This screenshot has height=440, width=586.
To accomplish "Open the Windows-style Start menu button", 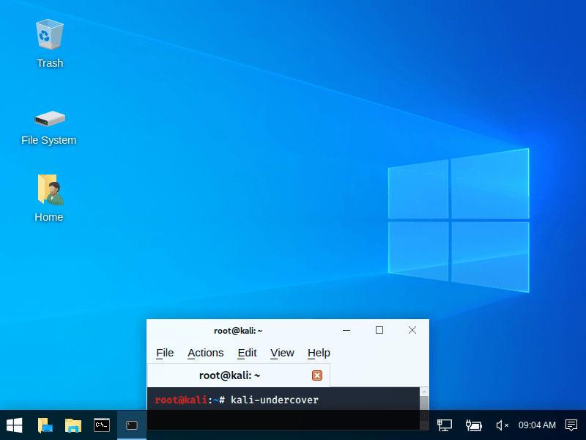I will [x=15, y=425].
